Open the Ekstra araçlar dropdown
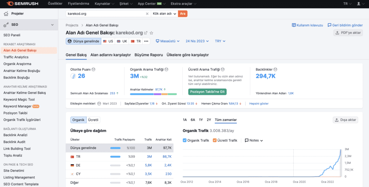The width and height of the screenshot is (369, 187). pos(183,4)
